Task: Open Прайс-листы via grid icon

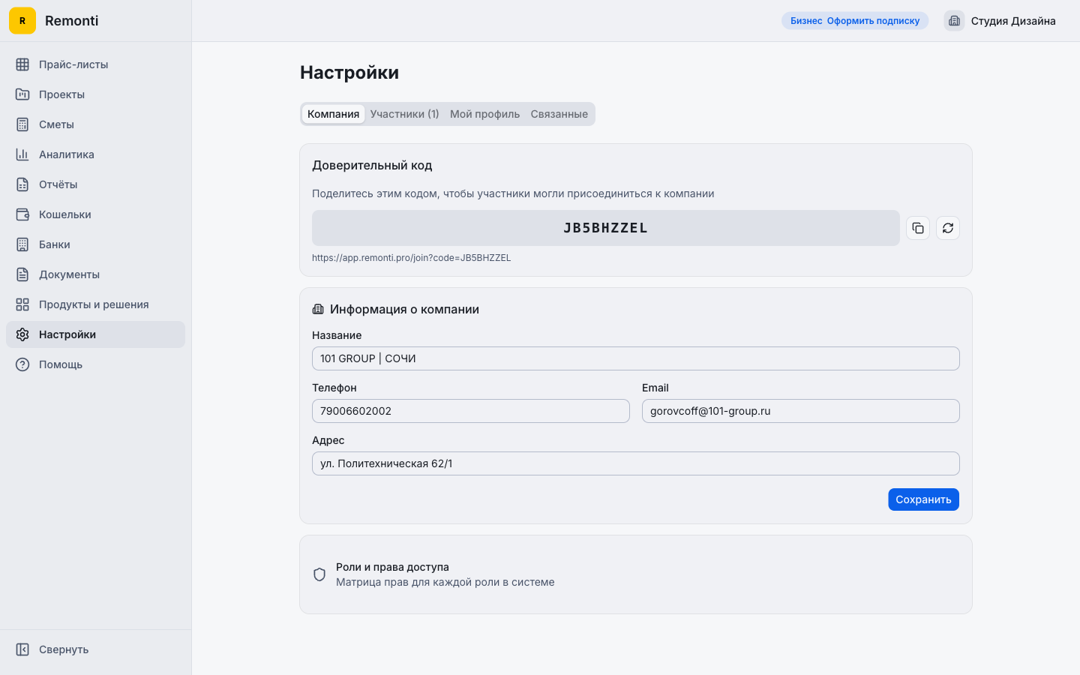Action: click(x=22, y=64)
